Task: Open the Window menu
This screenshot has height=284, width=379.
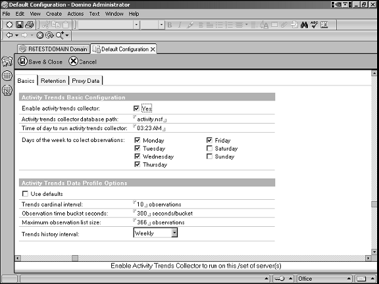Action: click(x=114, y=14)
